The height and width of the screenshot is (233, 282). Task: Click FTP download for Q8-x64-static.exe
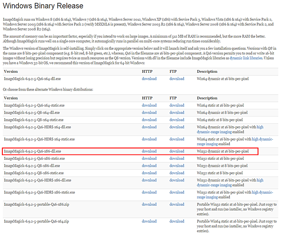coord(177,120)
